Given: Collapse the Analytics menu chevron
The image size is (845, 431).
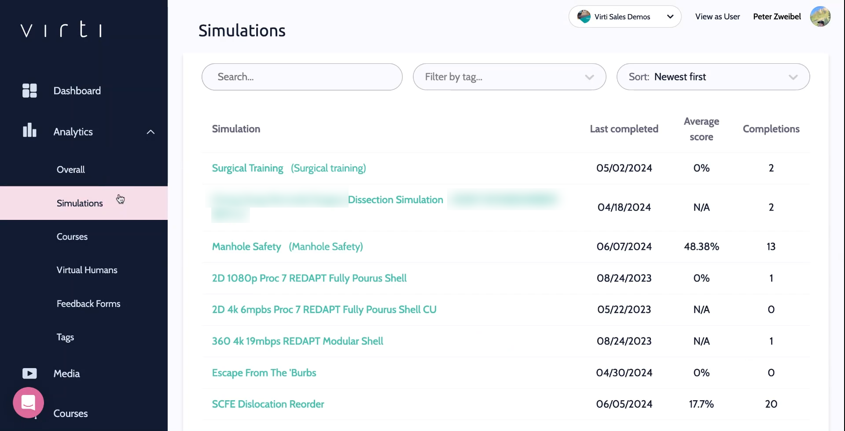Looking at the screenshot, I should pos(151,132).
